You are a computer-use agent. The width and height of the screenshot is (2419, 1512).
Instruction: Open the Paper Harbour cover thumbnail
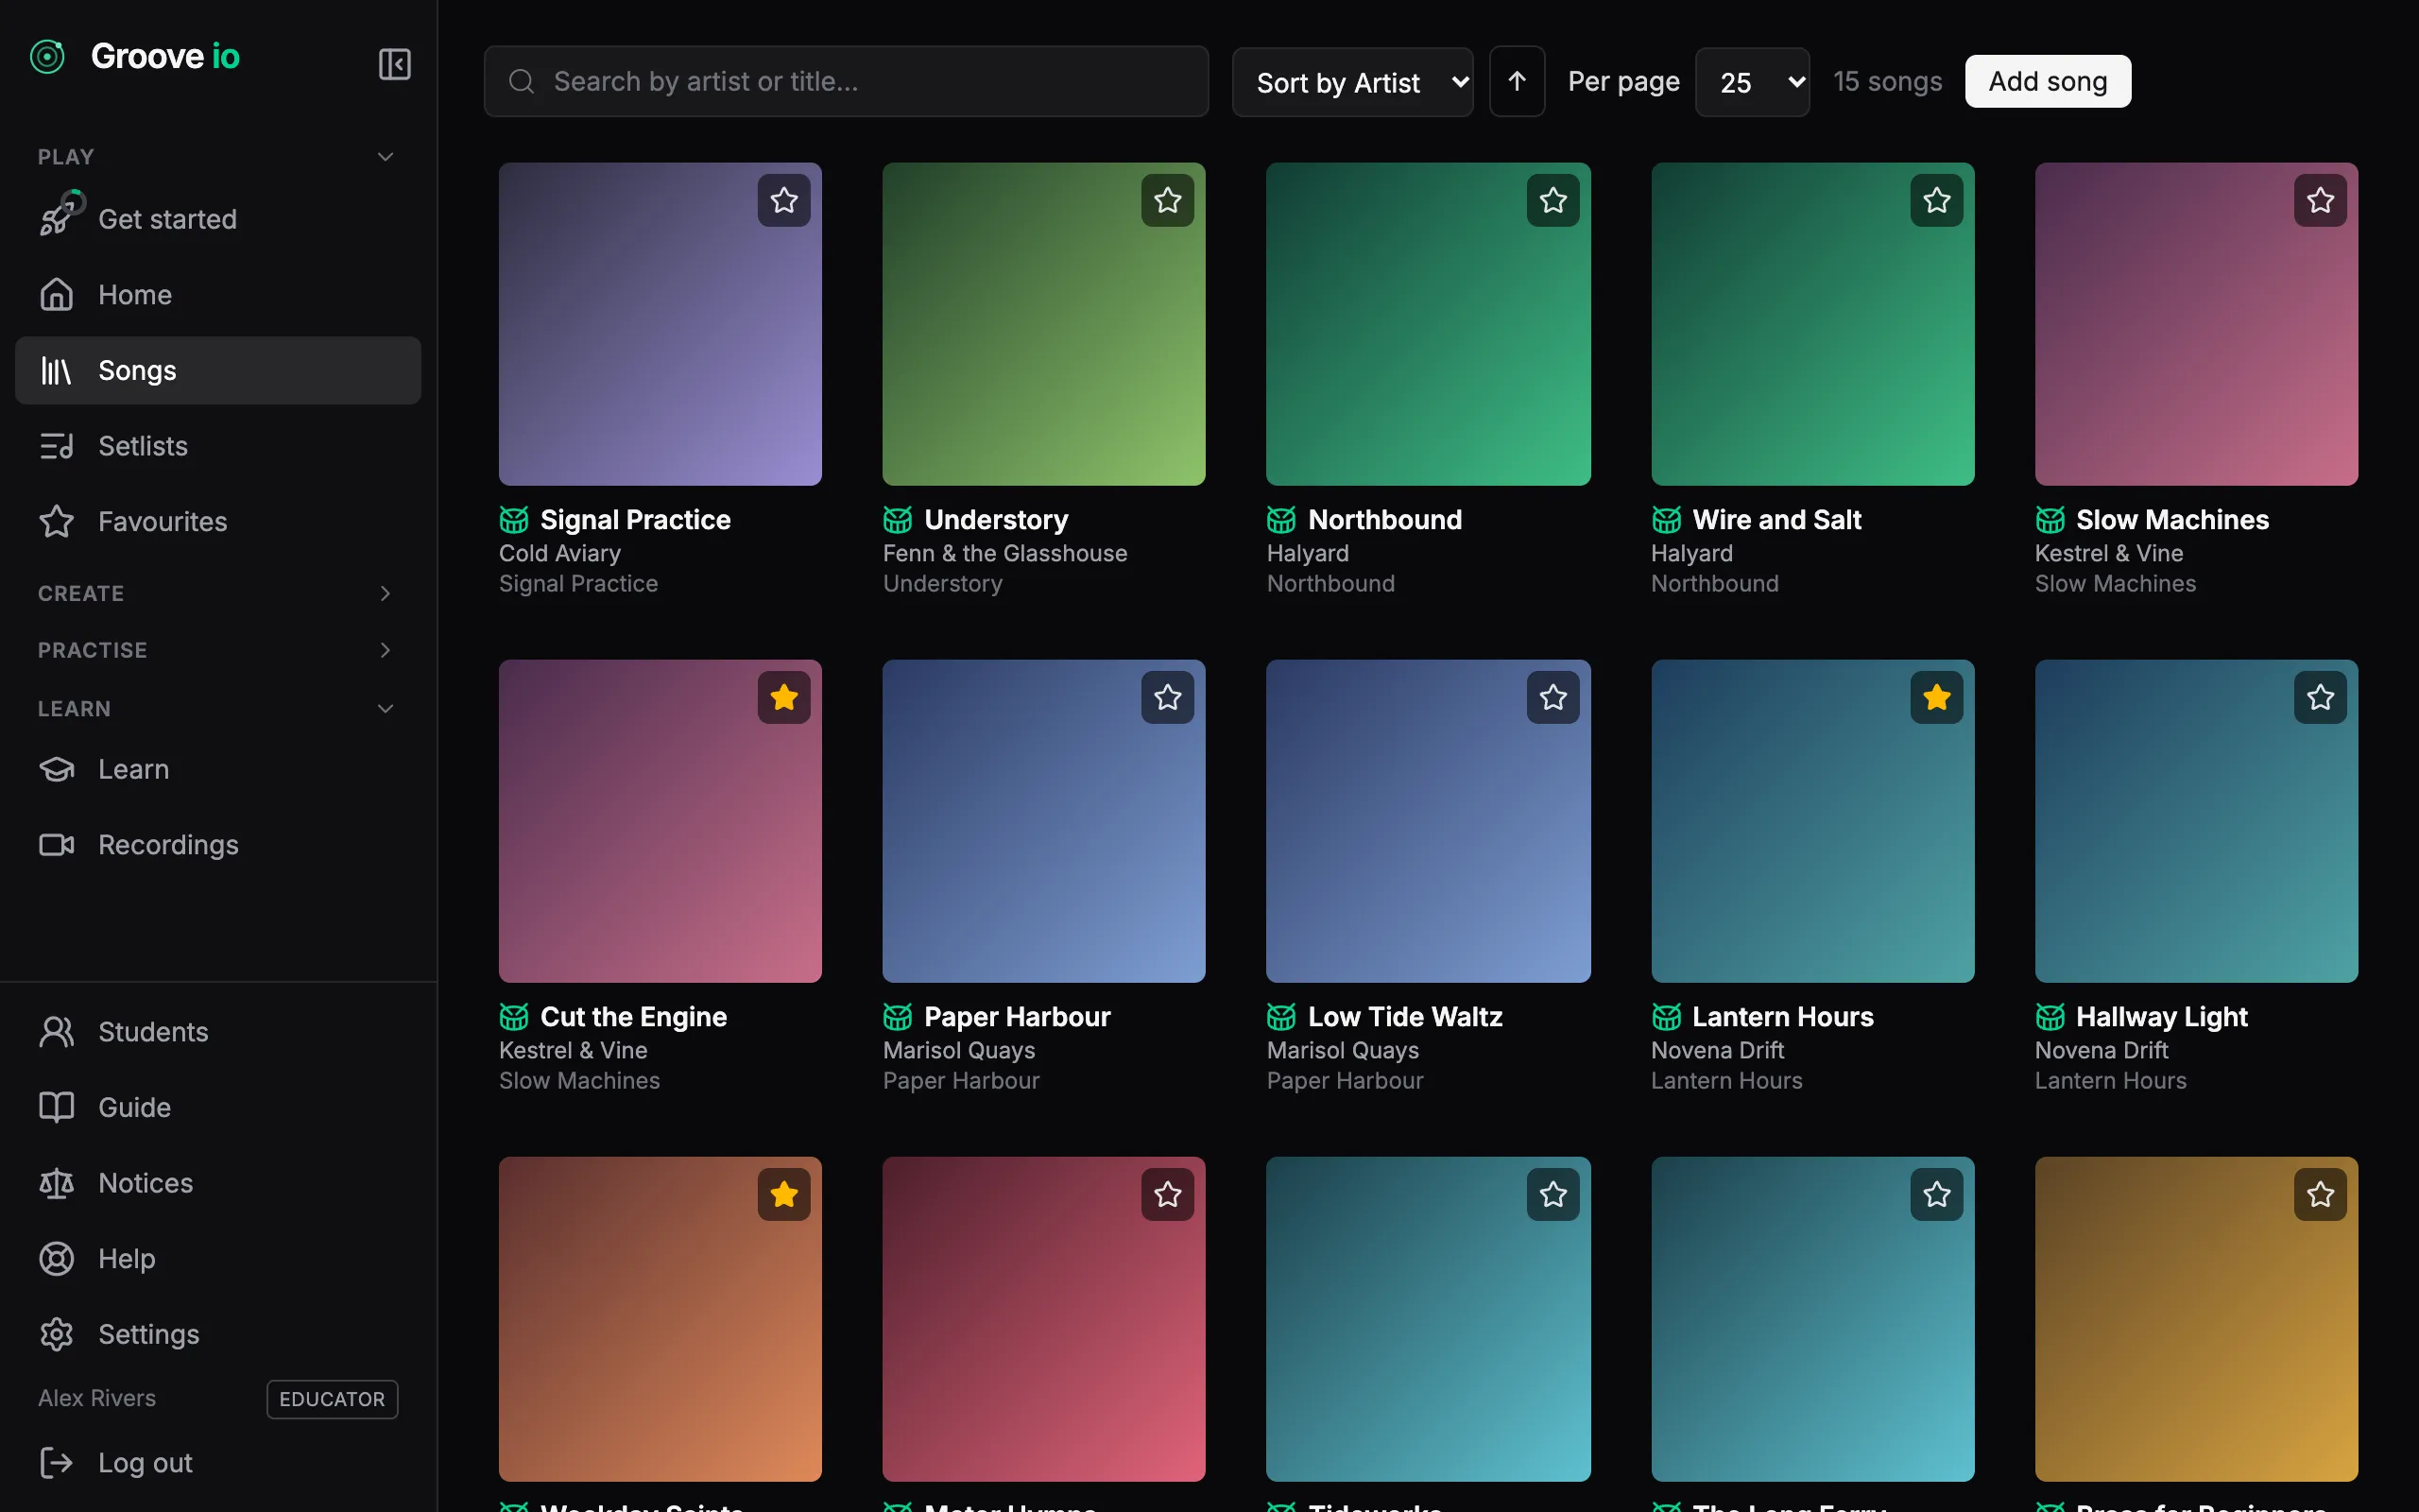click(x=1043, y=821)
